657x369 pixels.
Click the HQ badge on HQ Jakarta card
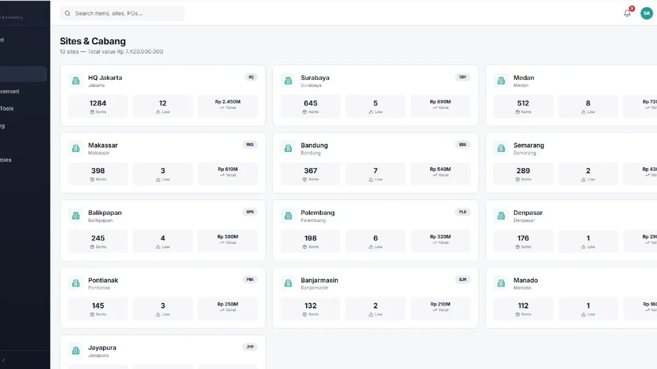point(251,77)
